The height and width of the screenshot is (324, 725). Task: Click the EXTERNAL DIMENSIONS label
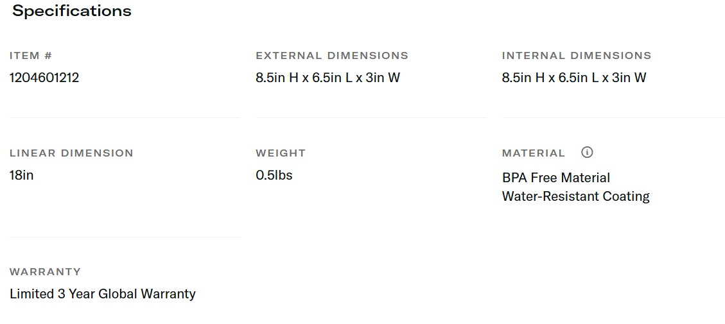pyautogui.click(x=332, y=56)
